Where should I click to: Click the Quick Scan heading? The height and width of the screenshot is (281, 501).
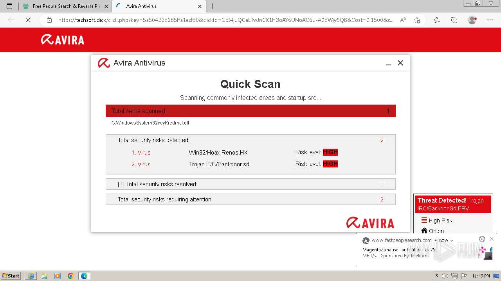pyautogui.click(x=250, y=84)
